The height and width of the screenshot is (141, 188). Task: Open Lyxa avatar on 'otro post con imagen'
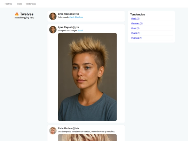point(53,30)
